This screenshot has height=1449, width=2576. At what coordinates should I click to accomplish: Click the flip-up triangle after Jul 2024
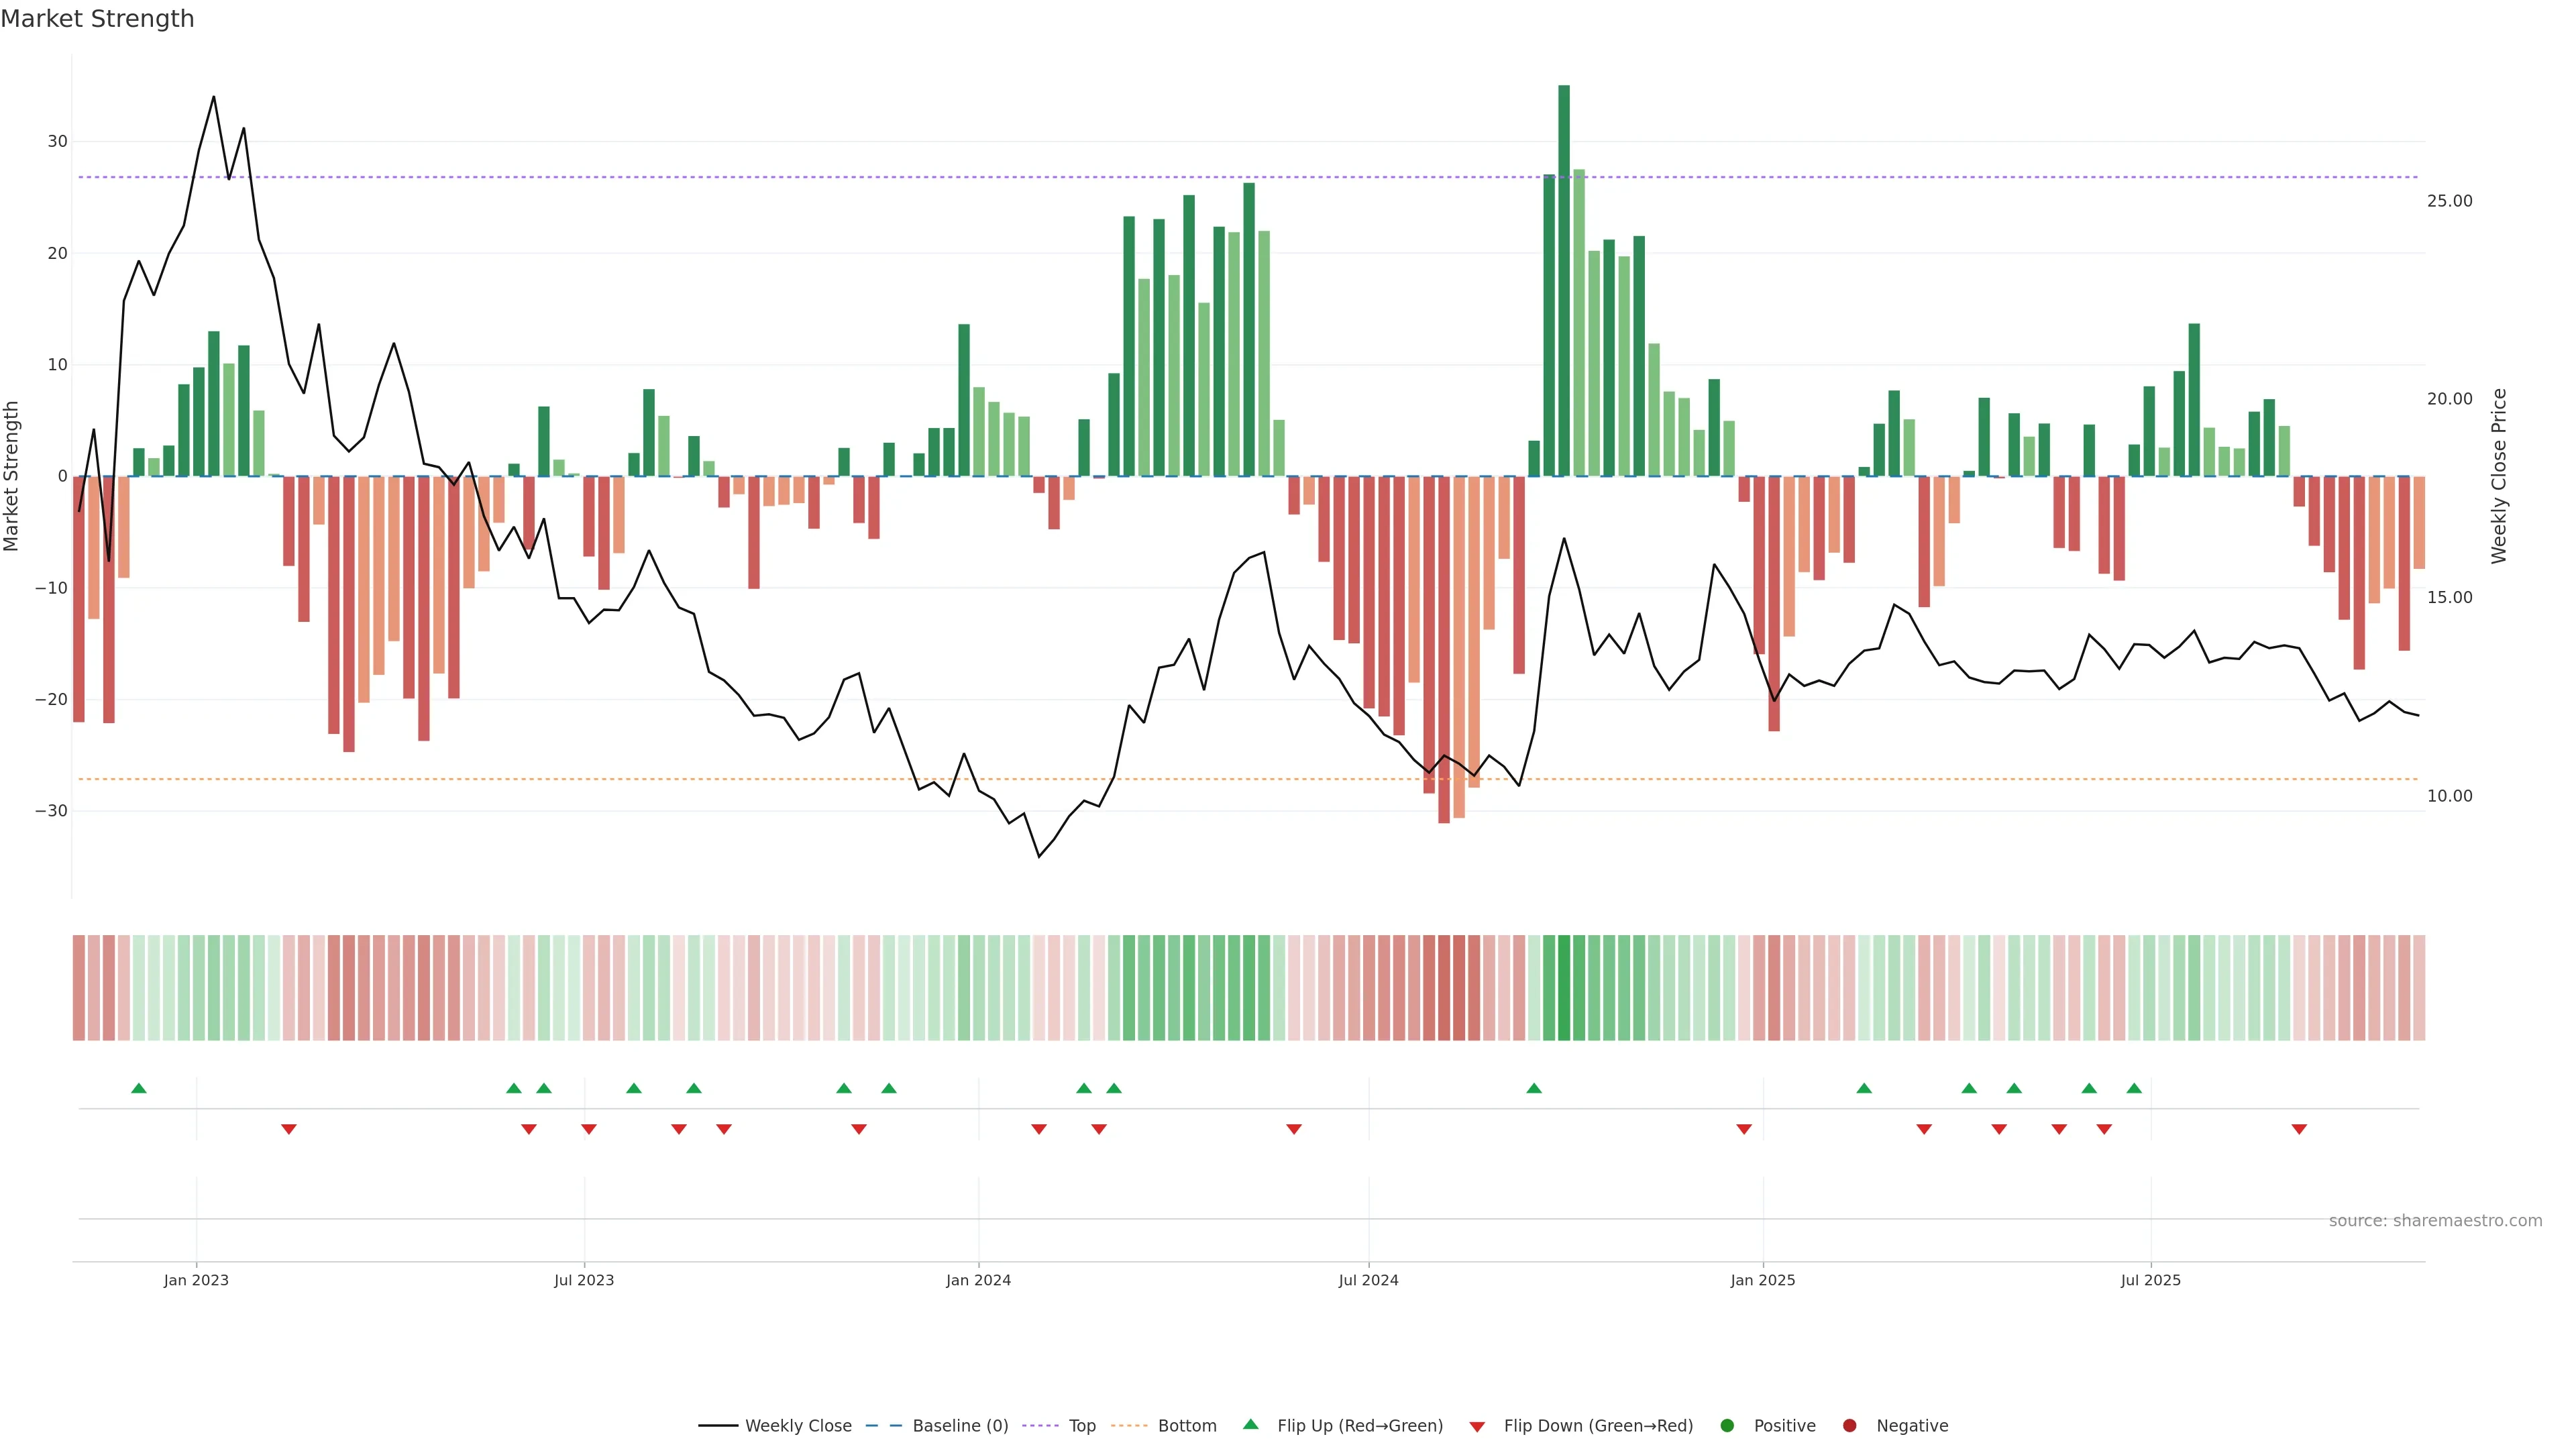[x=1534, y=1088]
